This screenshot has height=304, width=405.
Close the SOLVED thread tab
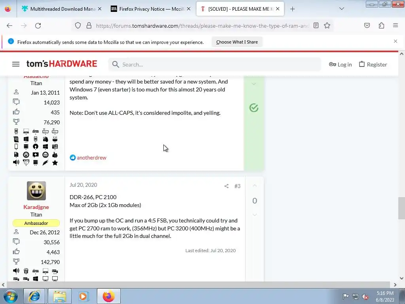point(278,9)
